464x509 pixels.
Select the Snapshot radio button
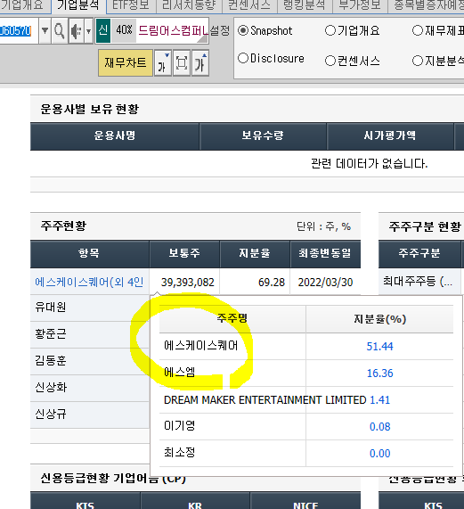(243, 30)
